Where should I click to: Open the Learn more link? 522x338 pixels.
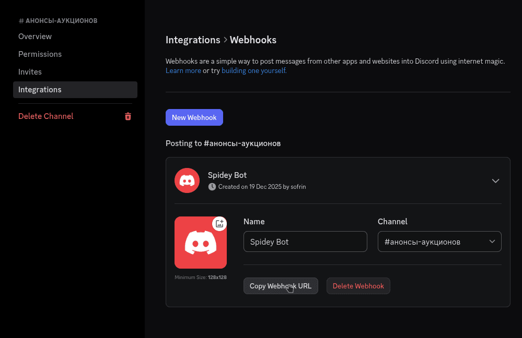(x=183, y=70)
